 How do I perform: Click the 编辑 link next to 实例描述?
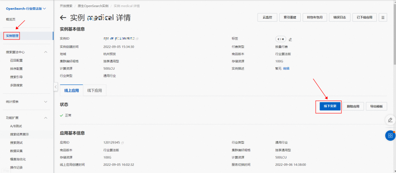286,68
